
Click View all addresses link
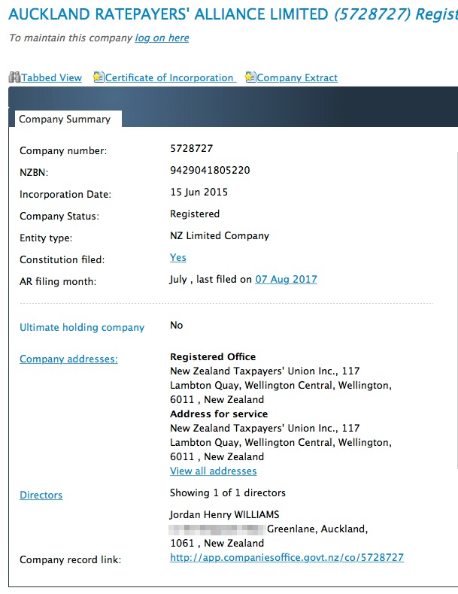[x=214, y=471]
